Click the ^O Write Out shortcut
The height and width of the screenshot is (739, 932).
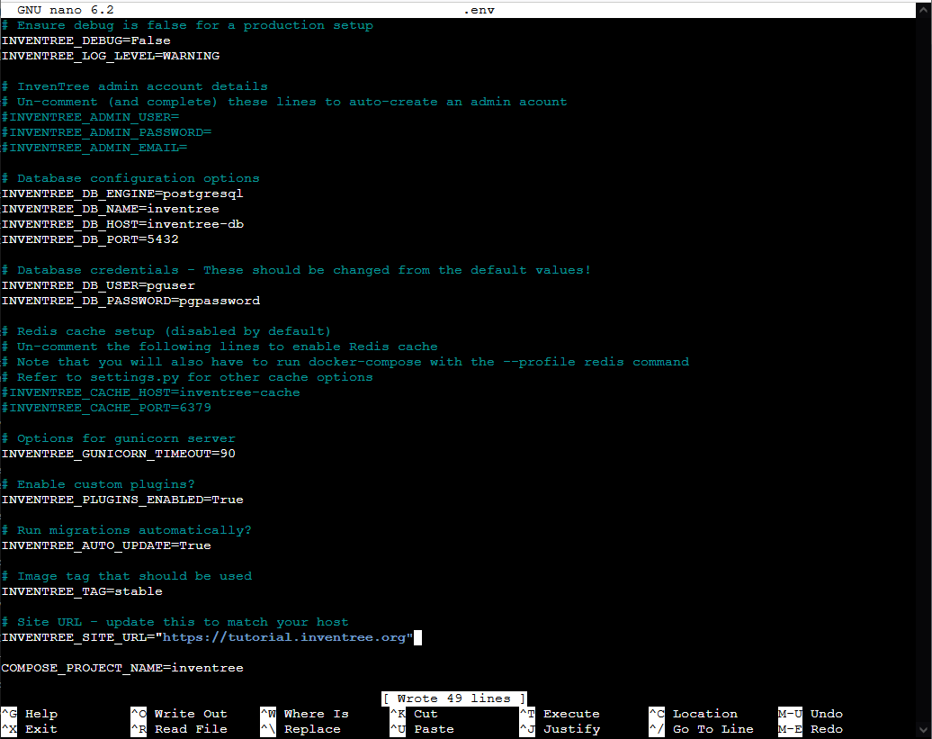[x=179, y=714]
